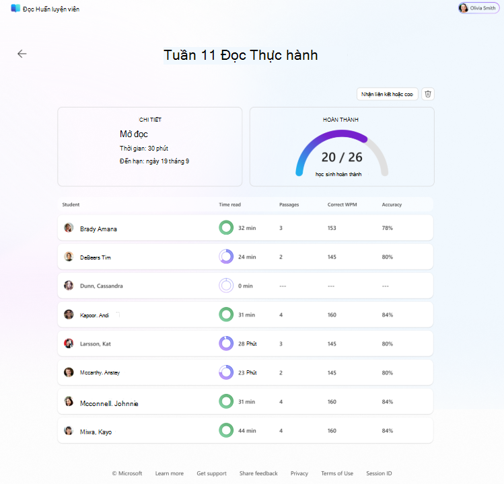Open the Miwa, Kayo student name

[x=96, y=432]
